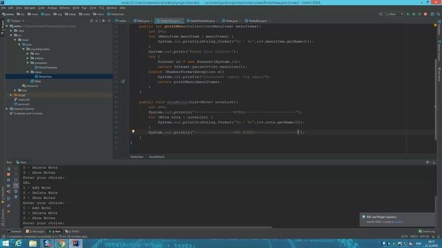Select pom.xml in project tree
The image size is (442, 248).
click(x=21, y=104)
